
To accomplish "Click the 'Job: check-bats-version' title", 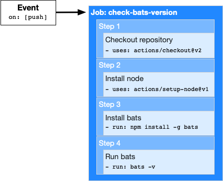I will 134,12.
